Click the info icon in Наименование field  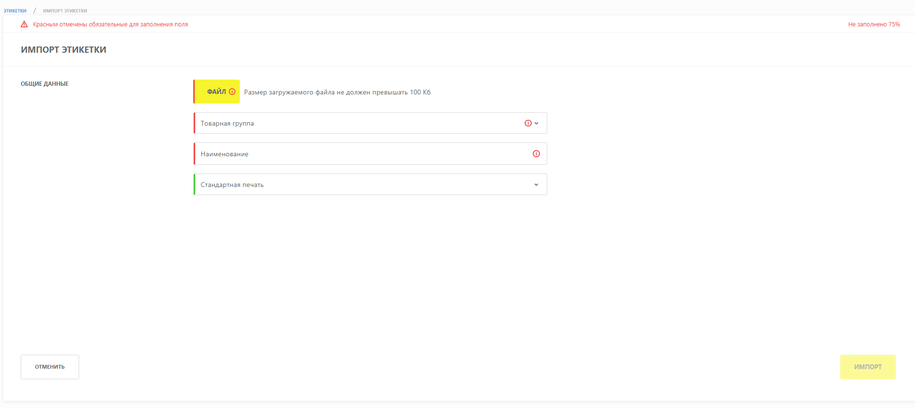(x=536, y=154)
